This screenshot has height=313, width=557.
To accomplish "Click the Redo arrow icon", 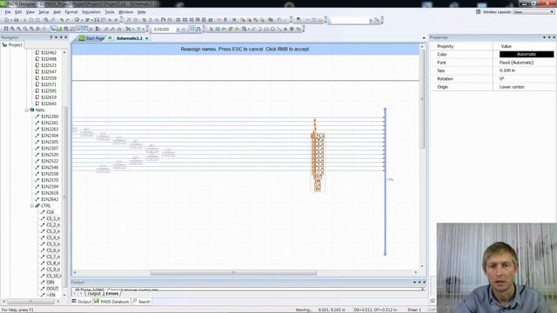I will (68, 20).
